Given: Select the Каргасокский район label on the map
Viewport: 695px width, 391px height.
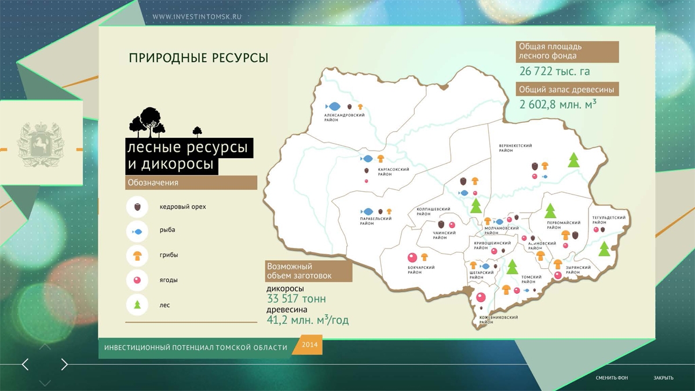Looking at the screenshot, I should (393, 172).
